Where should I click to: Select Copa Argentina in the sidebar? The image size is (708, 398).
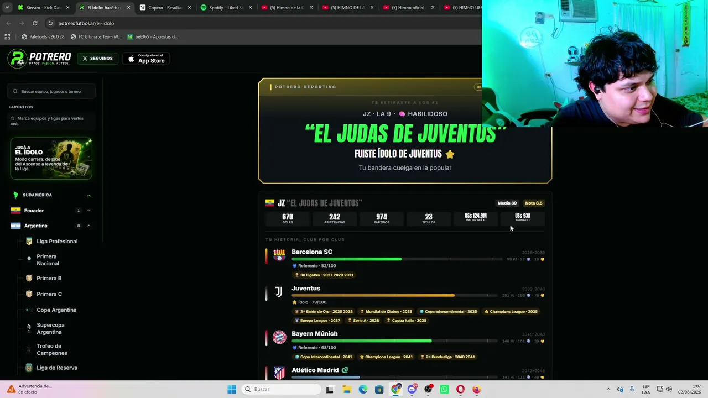tap(56, 310)
